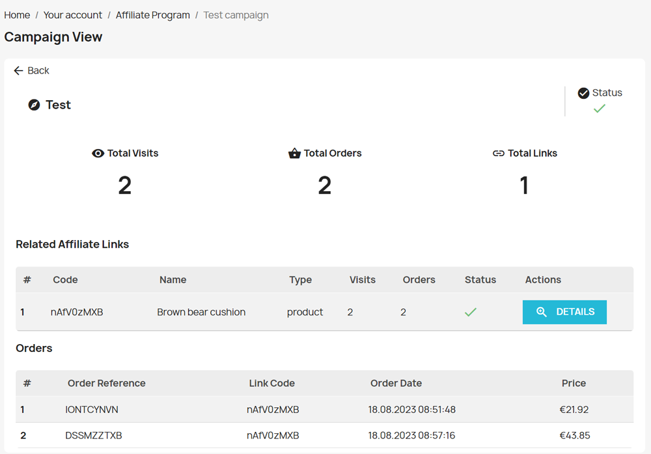Click the basket icon above Total Orders

tap(294, 153)
